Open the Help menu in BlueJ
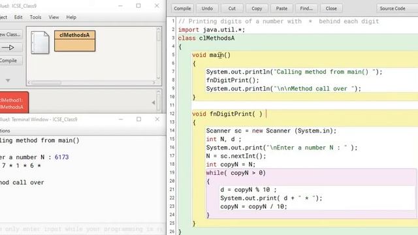The width and height of the screenshot is (418, 235). click(x=71, y=18)
